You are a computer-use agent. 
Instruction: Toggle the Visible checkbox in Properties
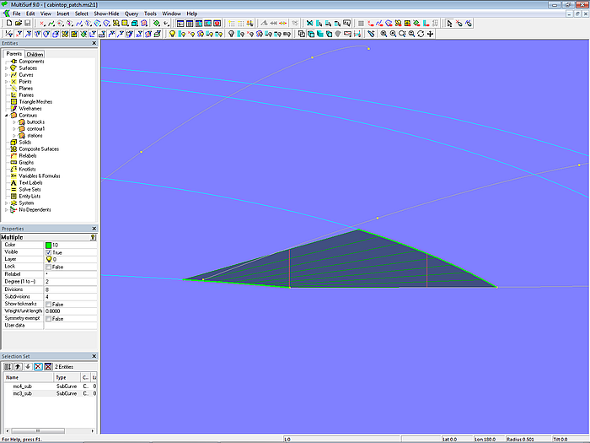coord(49,252)
